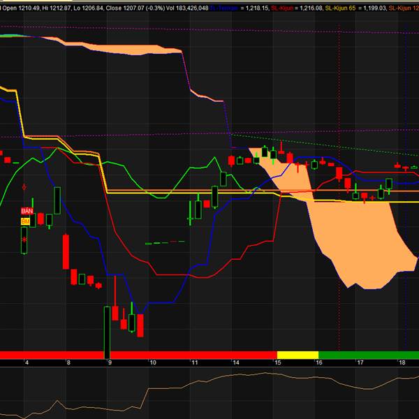Screen dimensions: 419x419
Task: Select the 'Lo 1206.84' value in the header
Action: 88,8
